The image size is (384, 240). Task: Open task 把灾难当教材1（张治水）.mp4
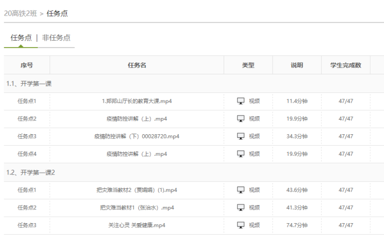(x=137, y=207)
